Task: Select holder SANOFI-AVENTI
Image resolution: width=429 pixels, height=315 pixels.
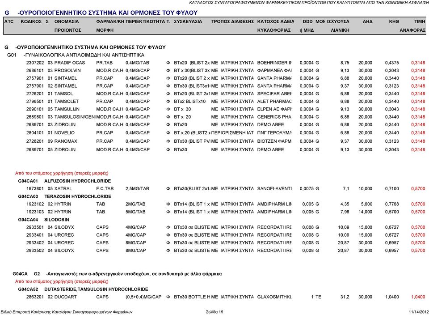Action: (x=274, y=189)
